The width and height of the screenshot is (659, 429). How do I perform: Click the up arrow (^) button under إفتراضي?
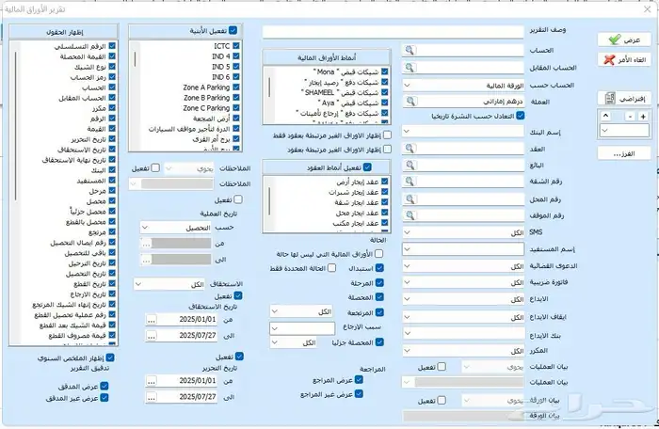pos(605,116)
